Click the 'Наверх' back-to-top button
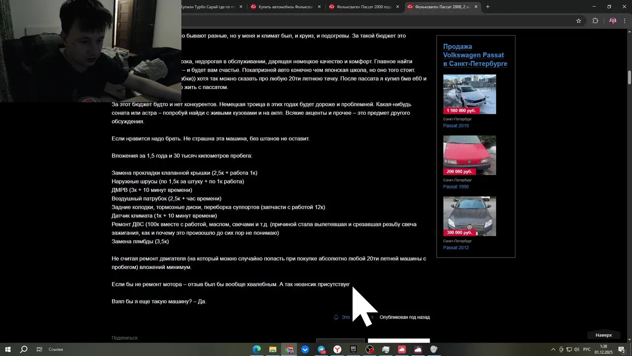The image size is (632, 356). point(603,335)
